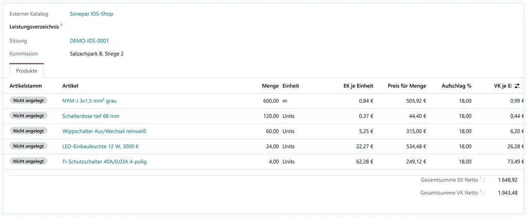This screenshot has width=527, height=217.
Task: Click EK price 62,28 € cell
Action: (364, 161)
